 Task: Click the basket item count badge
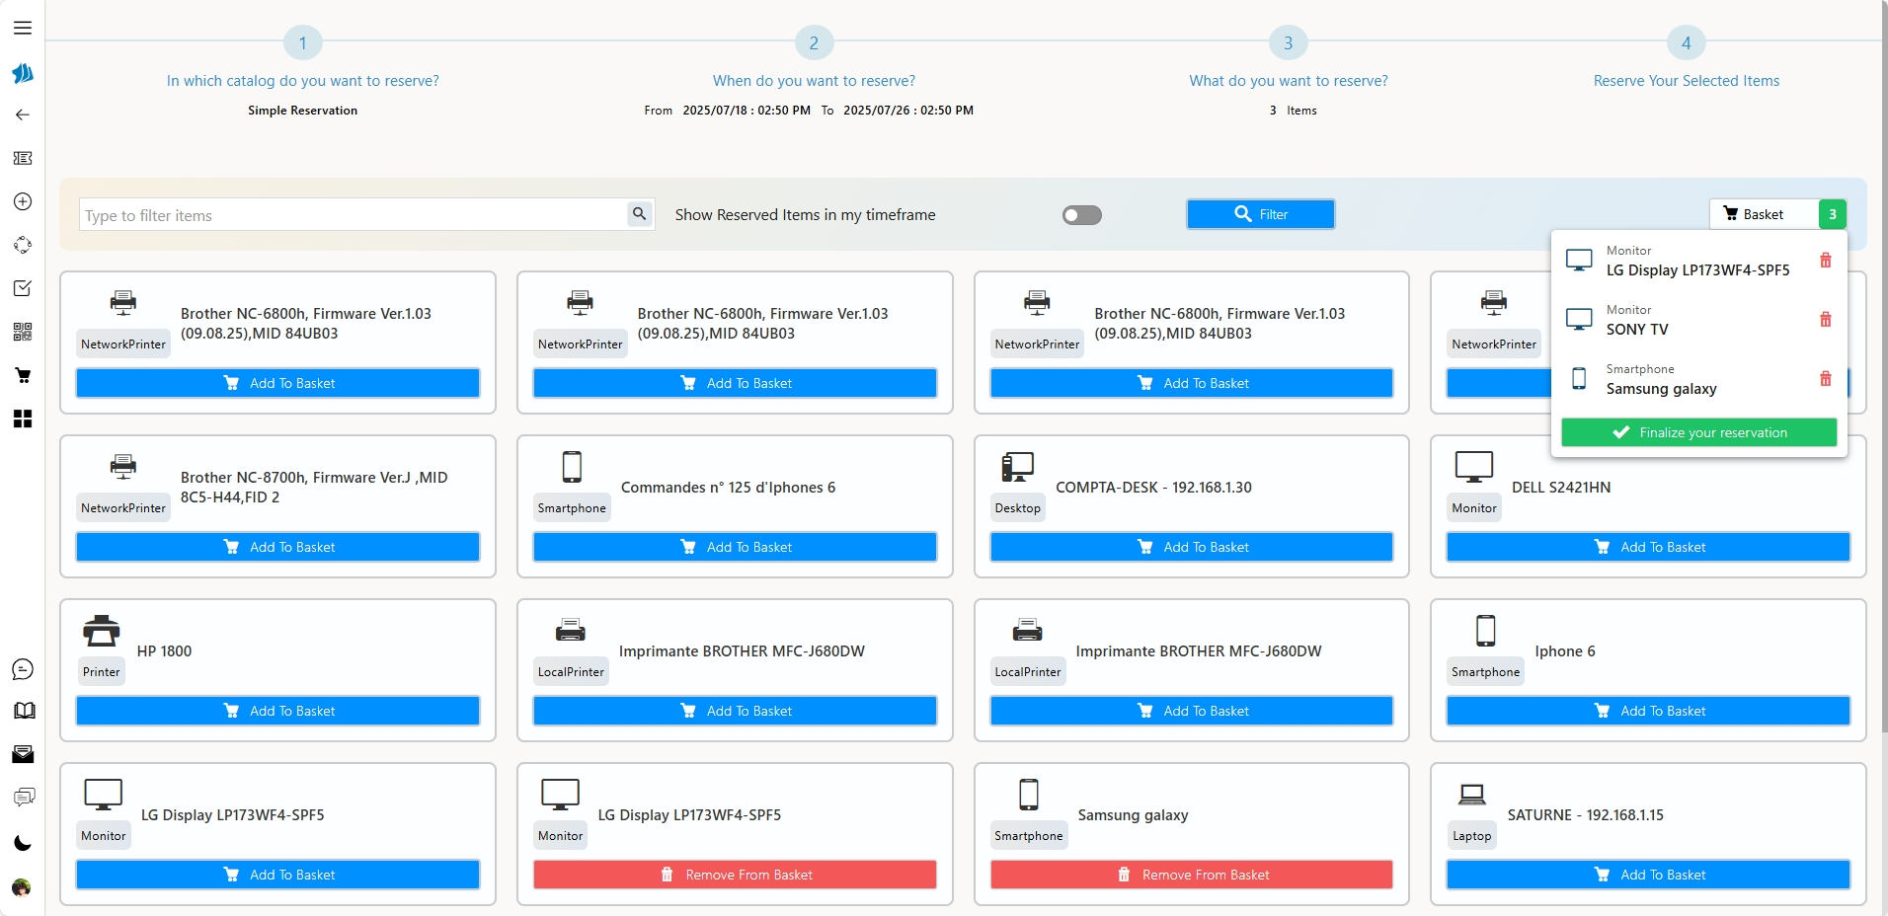coord(1832,214)
